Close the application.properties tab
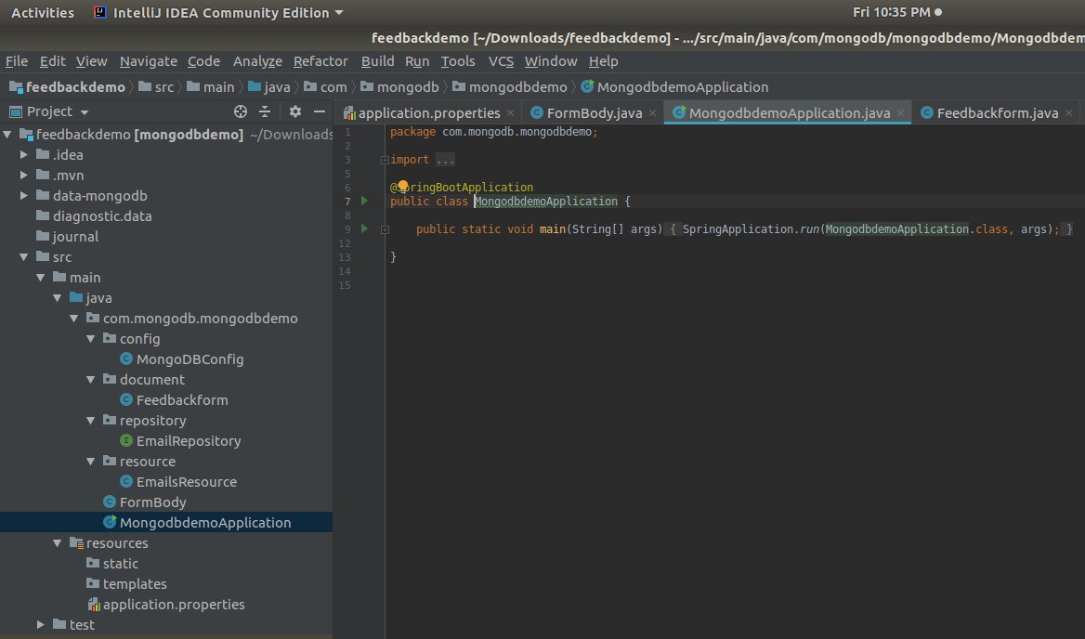Screen dimensions: 1085x639 (510, 112)
